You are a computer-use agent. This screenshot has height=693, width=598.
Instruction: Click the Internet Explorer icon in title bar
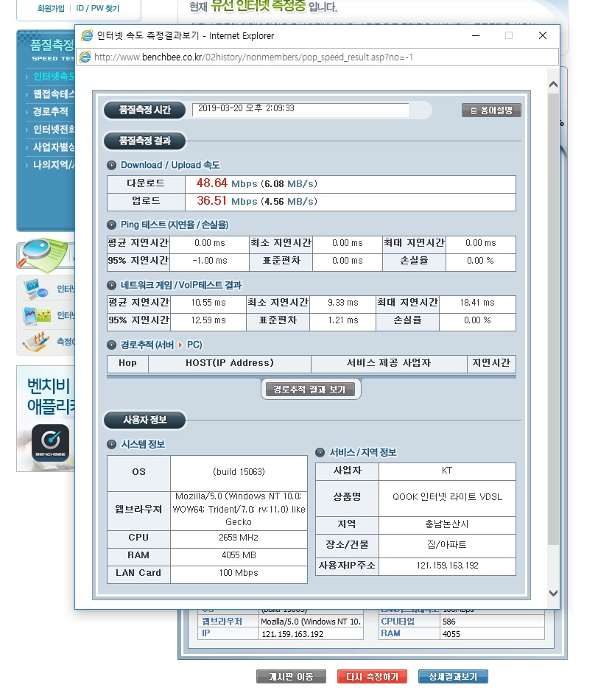pos(88,35)
